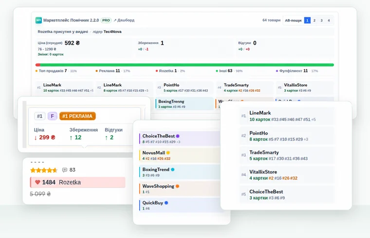Open #1 LineMark in ranking panel
Viewport: 370px width, 238px height.
pos(287,116)
